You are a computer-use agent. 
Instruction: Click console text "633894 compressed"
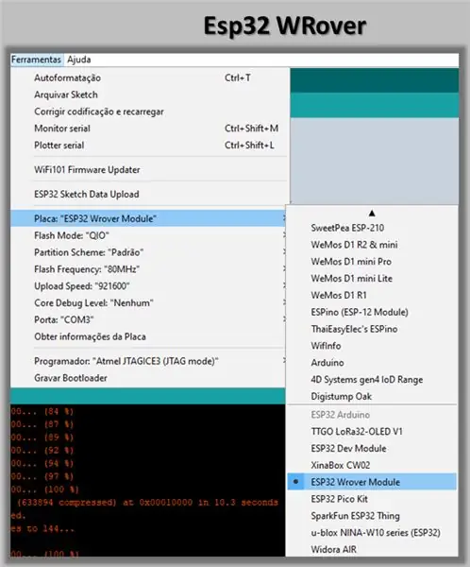[x=69, y=503]
